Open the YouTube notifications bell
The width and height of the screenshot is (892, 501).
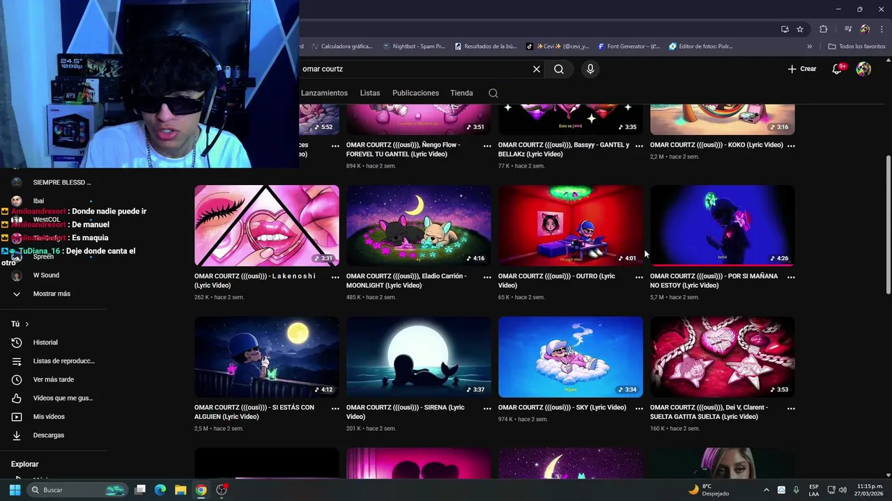coord(838,69)
